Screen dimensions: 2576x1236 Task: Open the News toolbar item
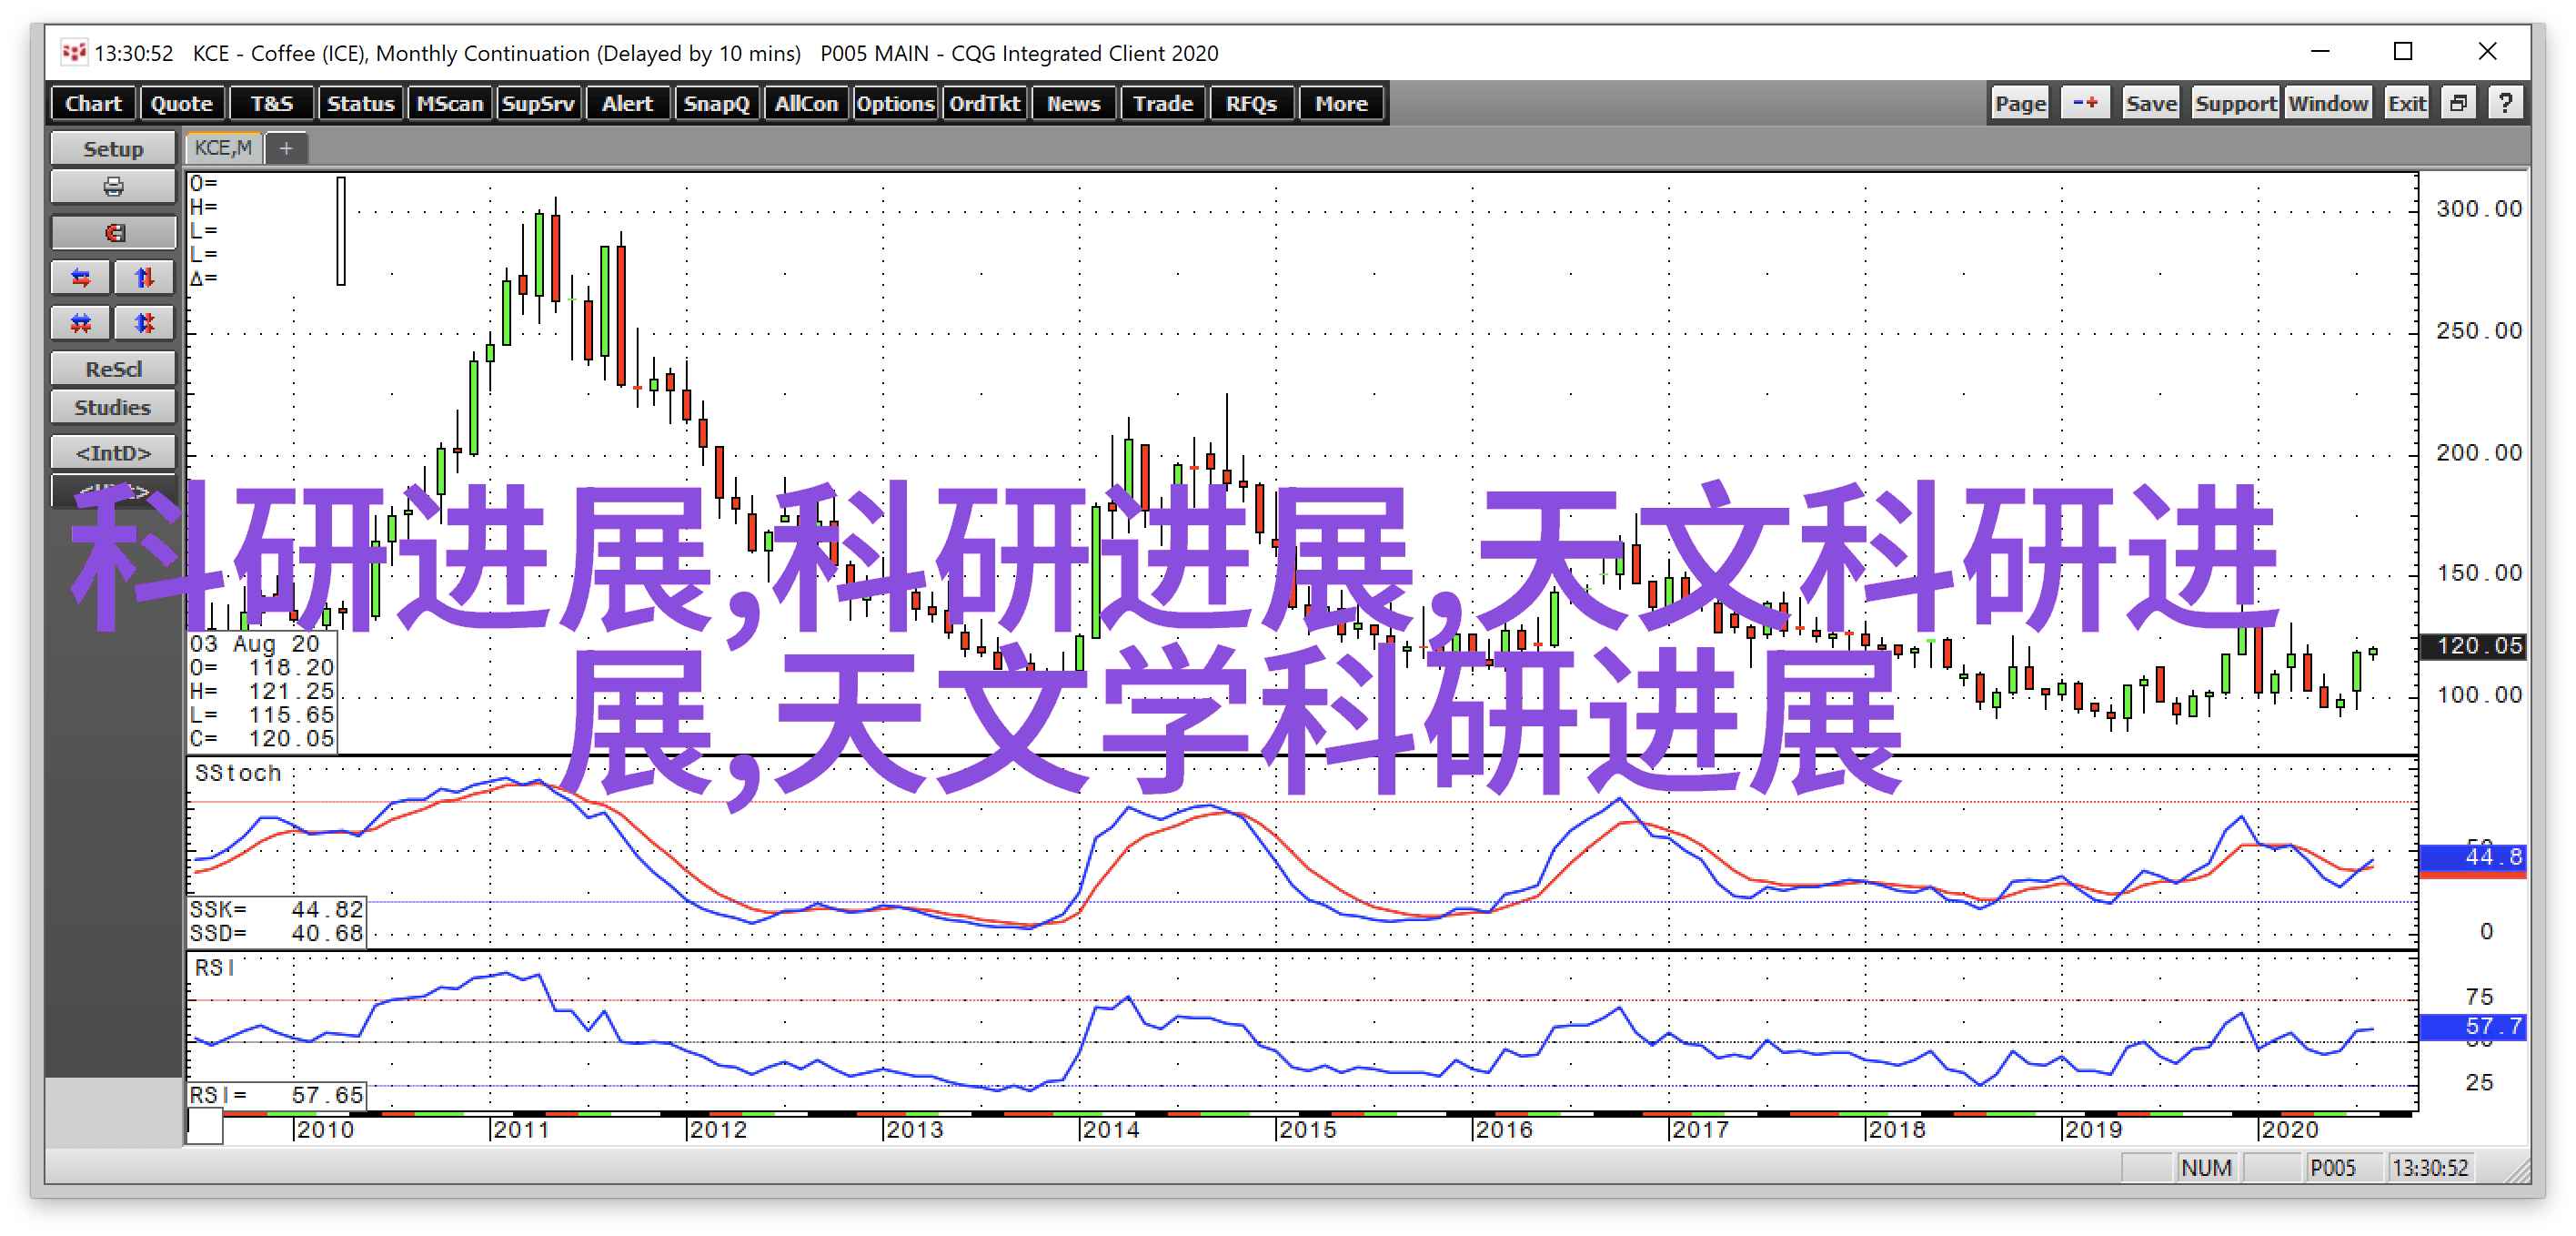tap(1073, 103)
